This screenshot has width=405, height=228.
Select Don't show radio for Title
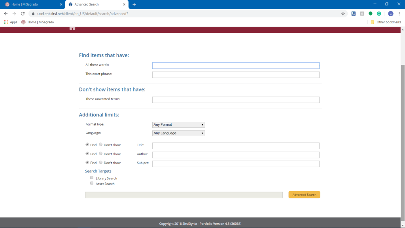tap(101, 145)
